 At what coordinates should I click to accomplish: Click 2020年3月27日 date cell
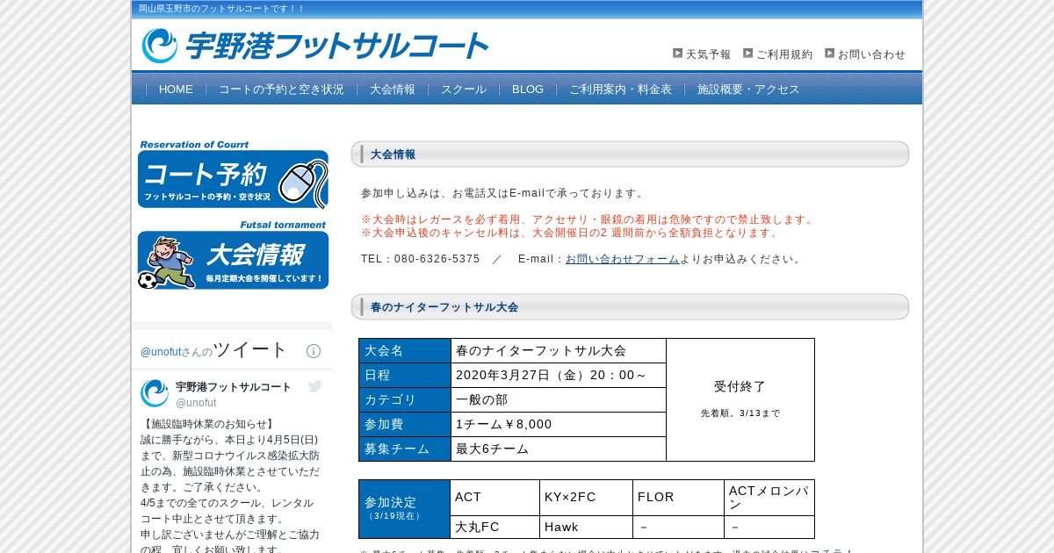(x=559, y=375)
